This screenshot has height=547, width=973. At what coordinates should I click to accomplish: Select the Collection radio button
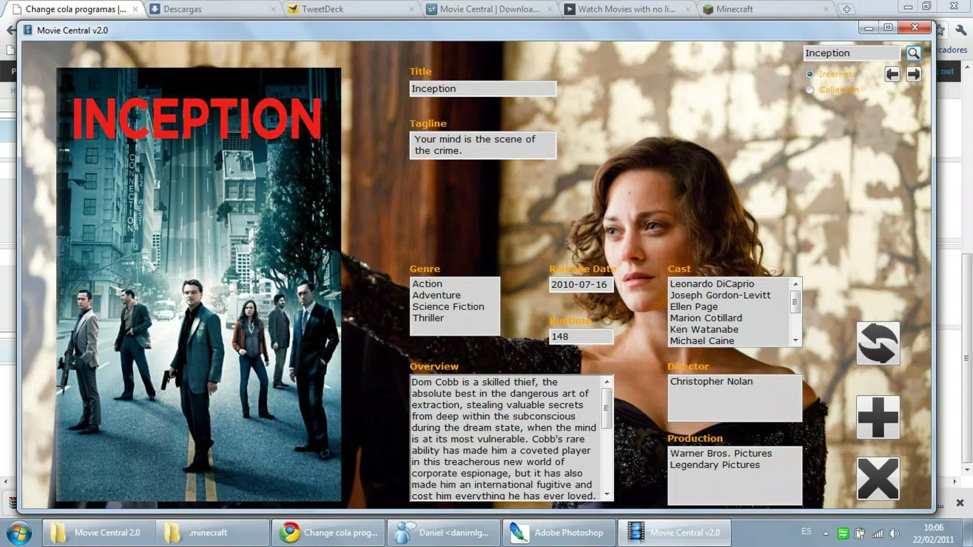[810, 90]
